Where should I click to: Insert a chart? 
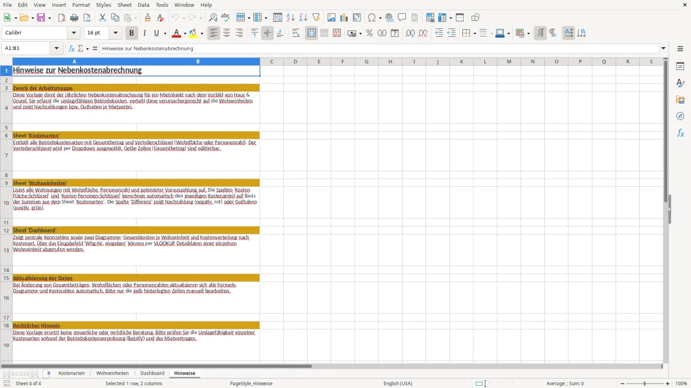pyautogui.click(x=344, y=18)
